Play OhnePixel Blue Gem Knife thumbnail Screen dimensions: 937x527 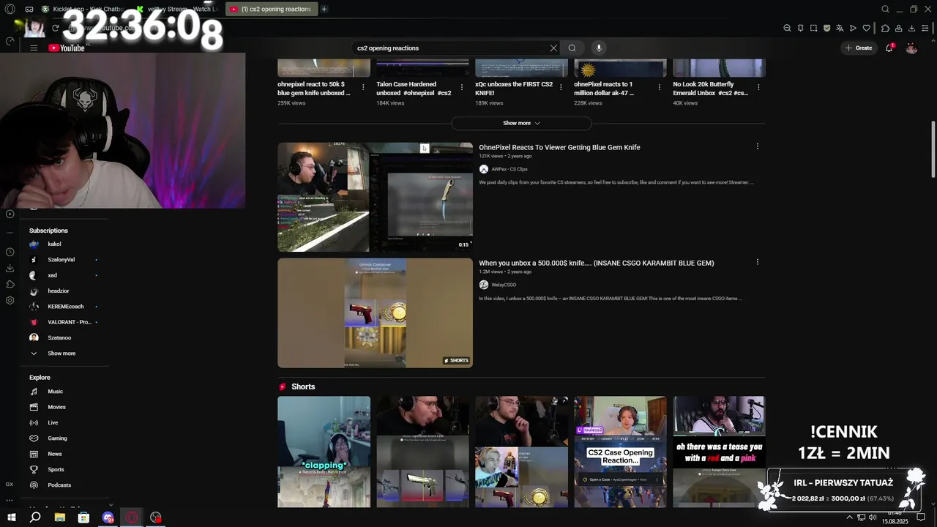(x=375, y=197)
